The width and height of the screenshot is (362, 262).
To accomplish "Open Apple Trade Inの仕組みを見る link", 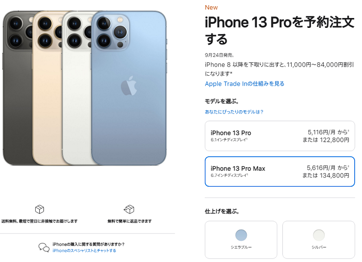I will coord(245,84).
